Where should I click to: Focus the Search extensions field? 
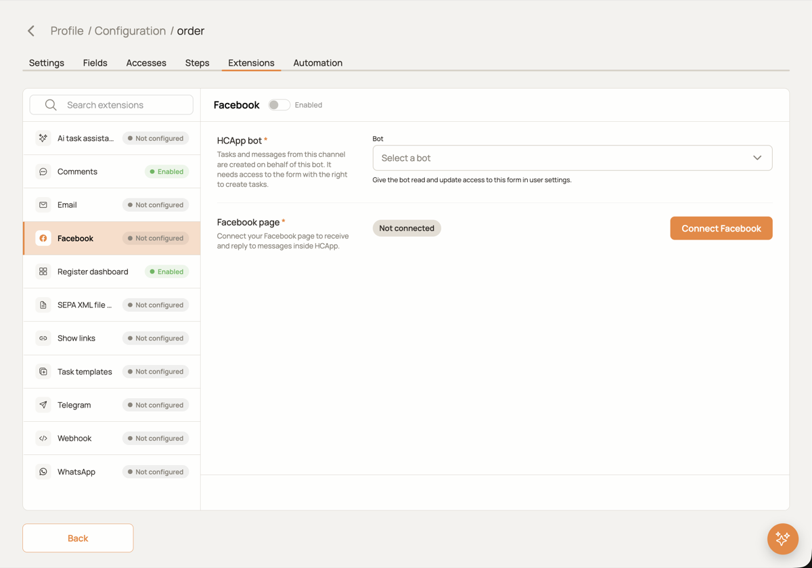tap(112, 105)
